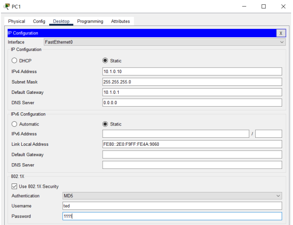
Task: Click the Subnet Mask label
Action: click(x=25, y=82)
